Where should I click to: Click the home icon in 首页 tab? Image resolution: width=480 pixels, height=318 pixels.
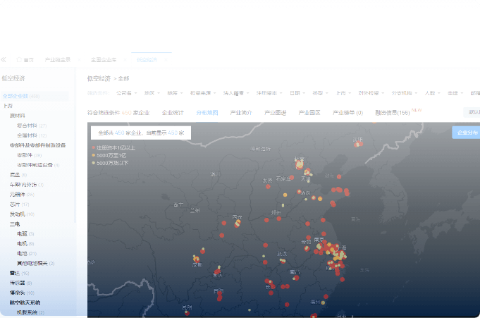(20, 60)
